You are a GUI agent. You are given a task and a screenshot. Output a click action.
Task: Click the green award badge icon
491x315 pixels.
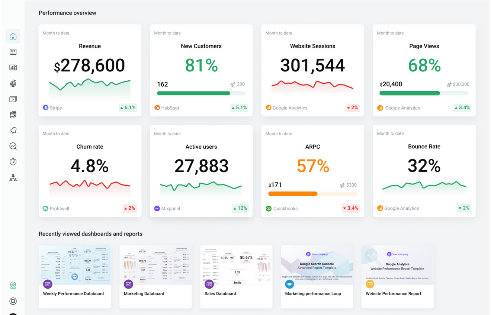[13, 285]
